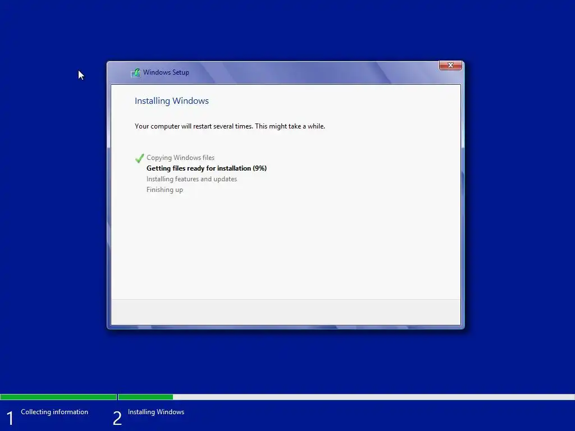Click the stage number 1 at bottom
The image size is (575, 431).
tap(10, 418)
